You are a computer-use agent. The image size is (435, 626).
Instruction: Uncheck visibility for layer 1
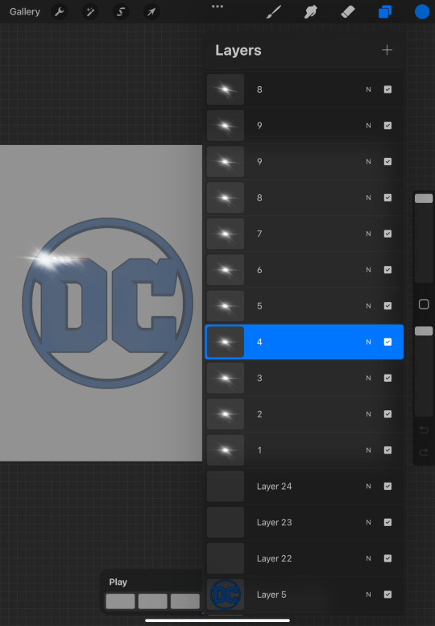click(x=387, y=450)
